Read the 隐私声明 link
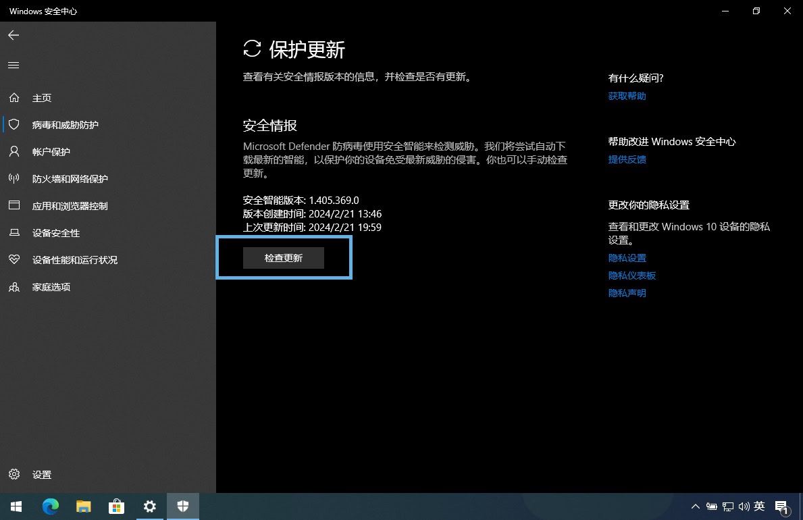This screenshot has width=803, height=520. coord(627,293)
